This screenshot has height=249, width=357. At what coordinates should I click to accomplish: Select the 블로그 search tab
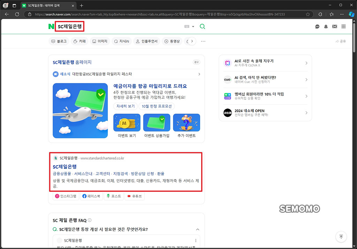coord(59,41)
